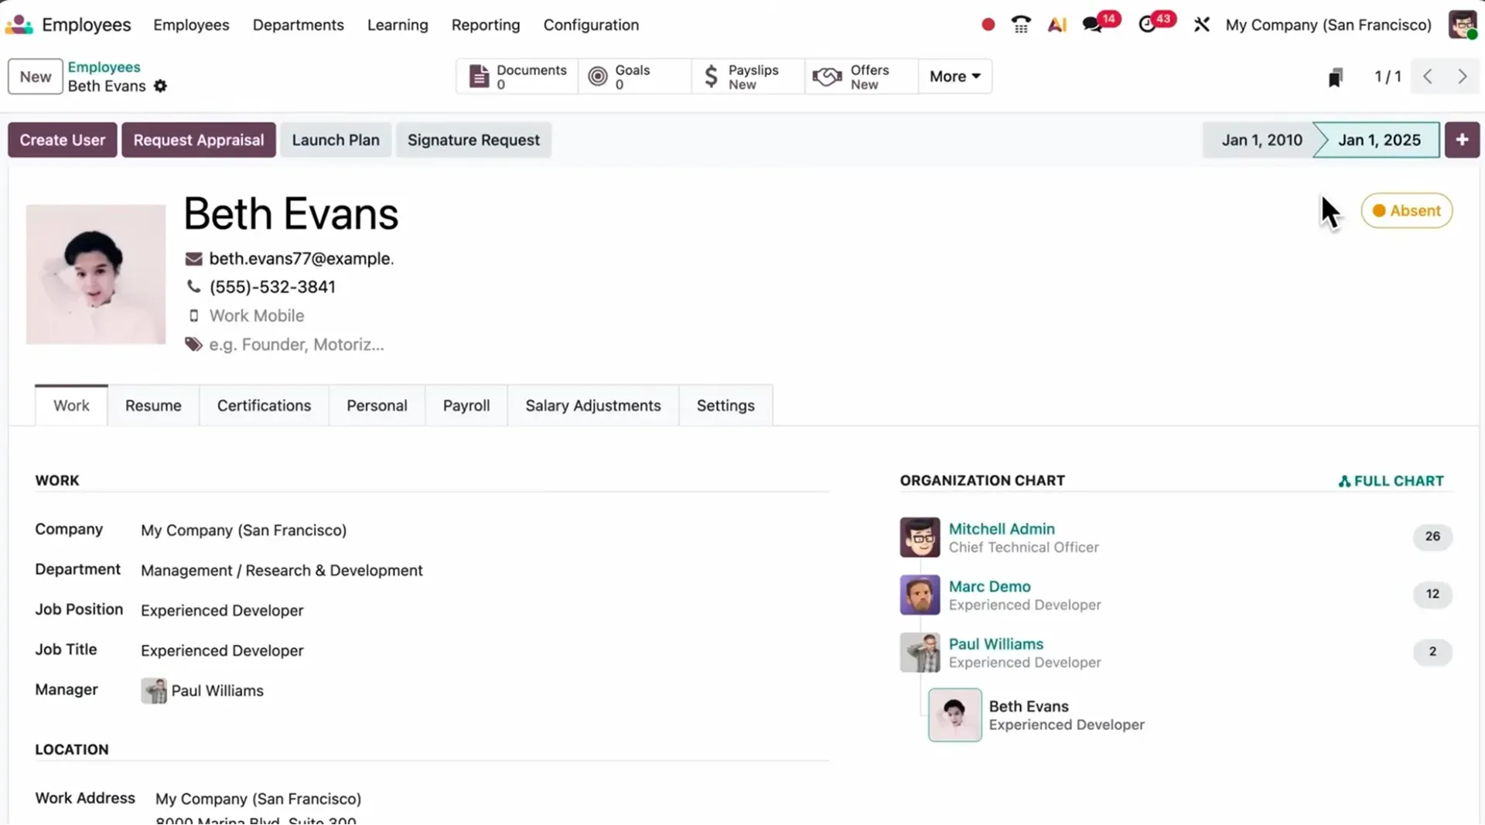
Task: Click the Request Appraisal button
Action: tap(199, 140)
